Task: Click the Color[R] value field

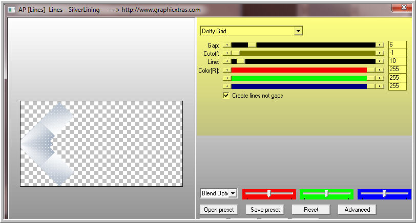Action: 398,70
